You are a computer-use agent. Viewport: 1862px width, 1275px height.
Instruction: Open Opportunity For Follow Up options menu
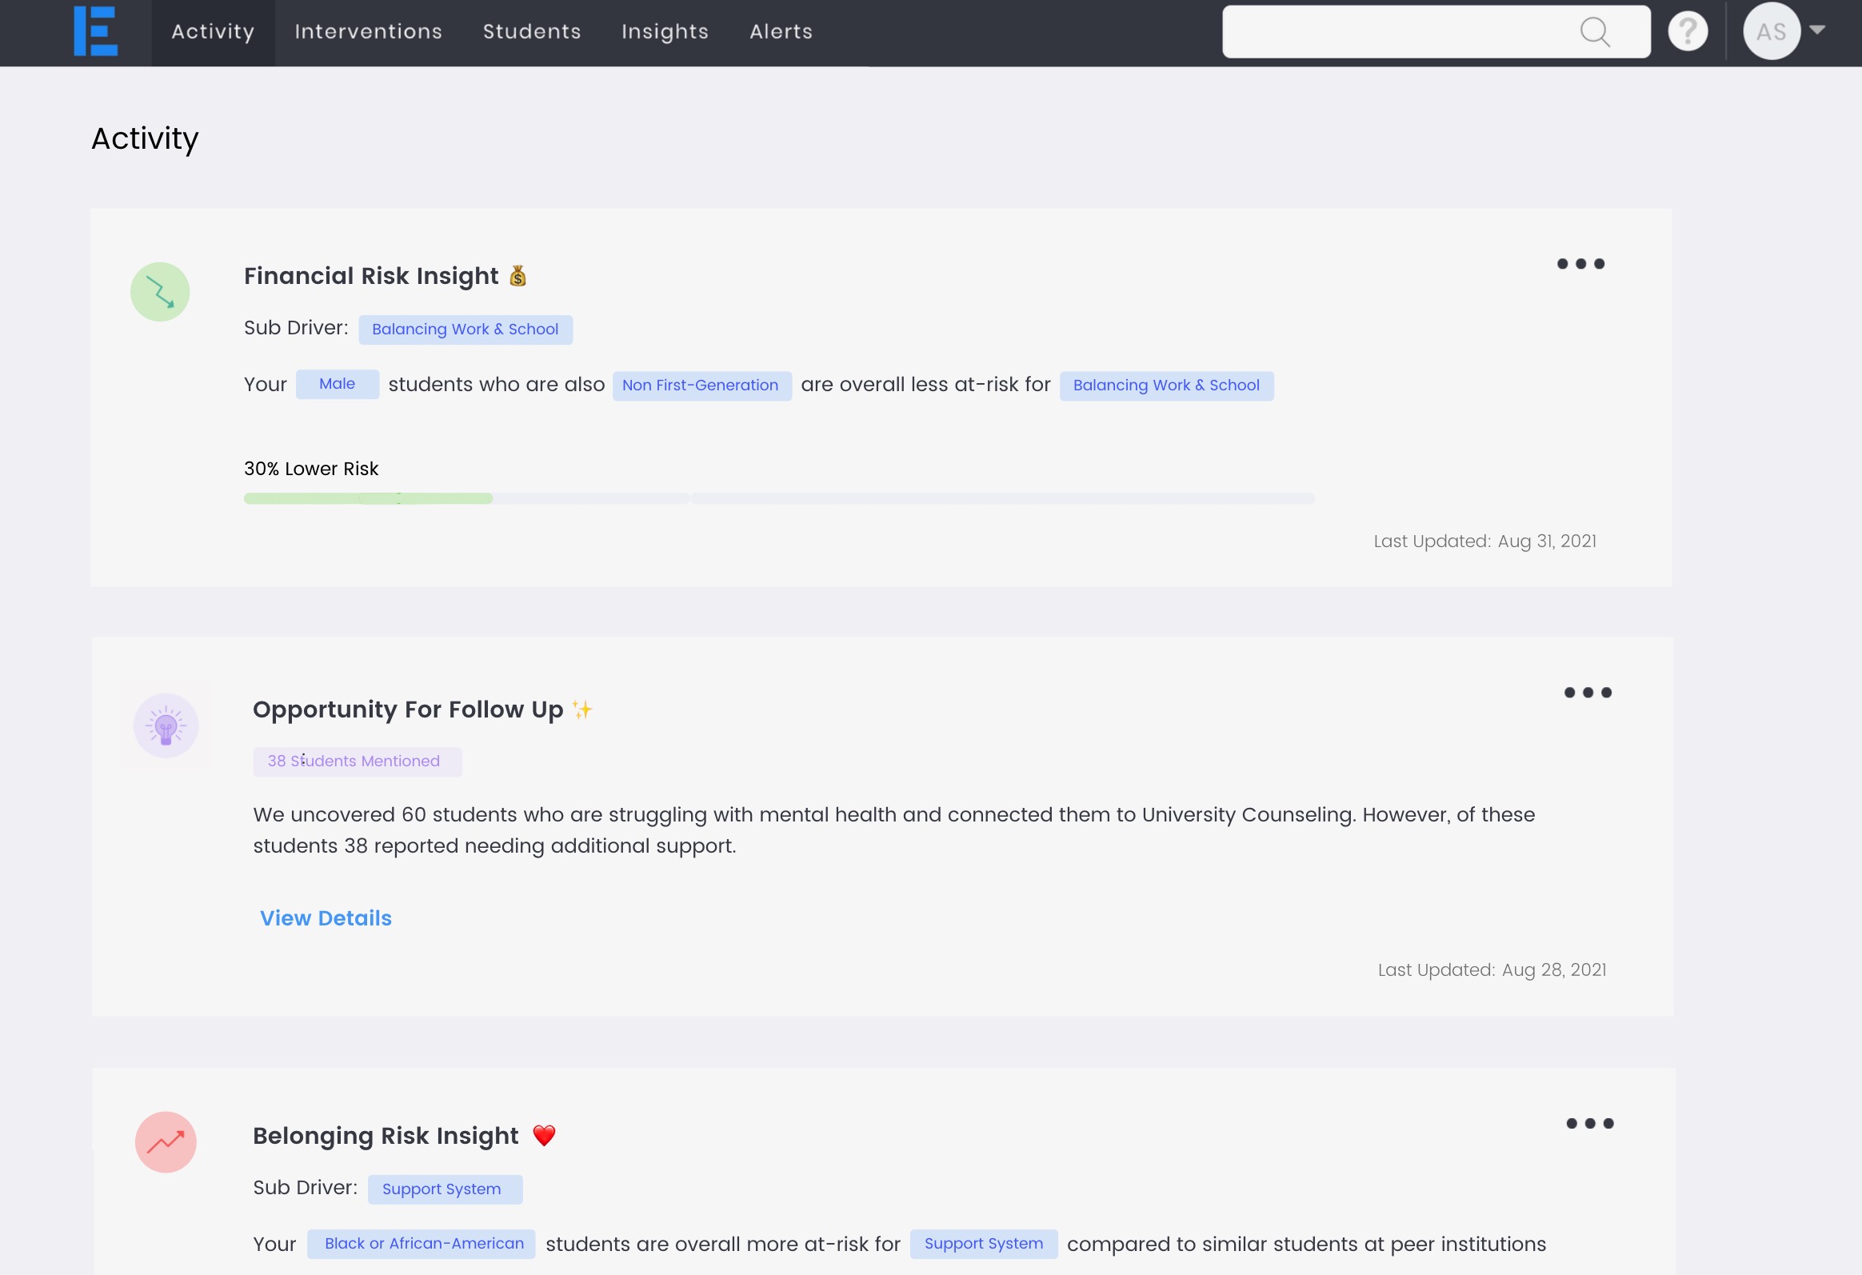[1587, 693]
